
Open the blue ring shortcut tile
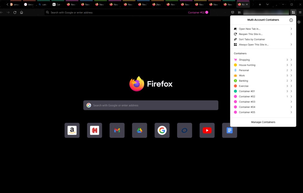[x=185, y=130]
